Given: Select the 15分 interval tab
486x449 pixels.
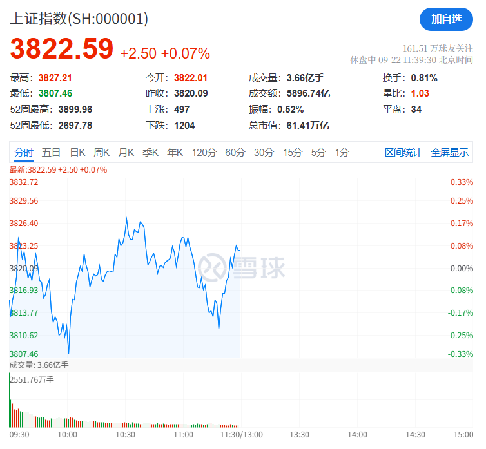Looking at the screenshot, I should pos(292,153).
